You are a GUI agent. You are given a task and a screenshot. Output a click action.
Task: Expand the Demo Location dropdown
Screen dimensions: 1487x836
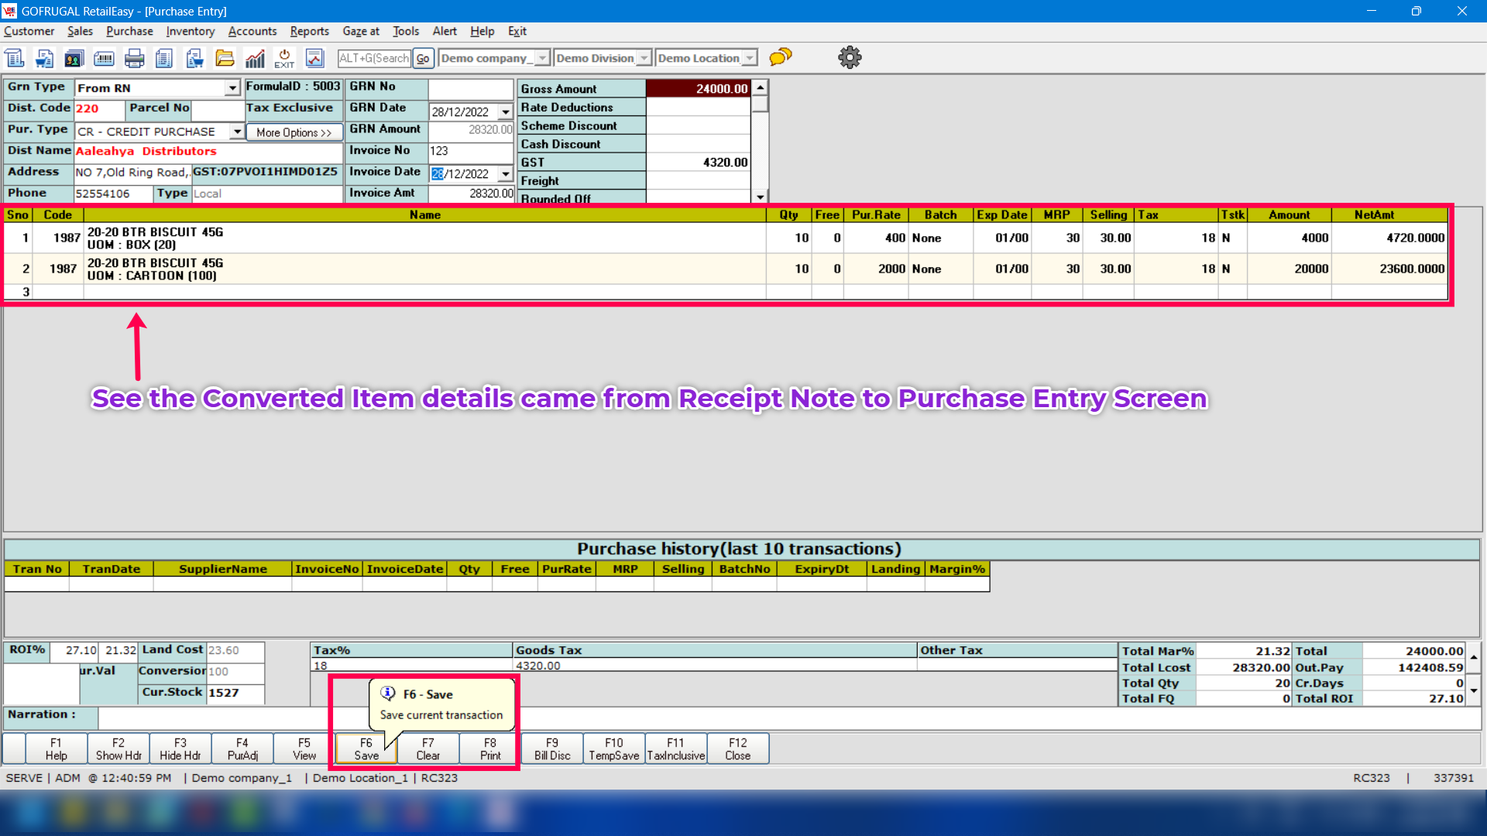[x=750, y=58]
